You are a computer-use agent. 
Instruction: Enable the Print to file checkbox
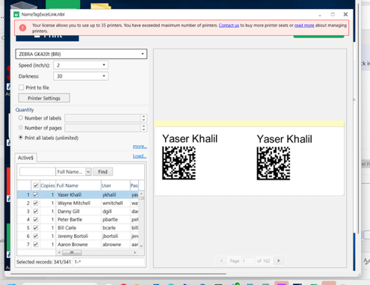pyautogui.click(x=22, y=88)
